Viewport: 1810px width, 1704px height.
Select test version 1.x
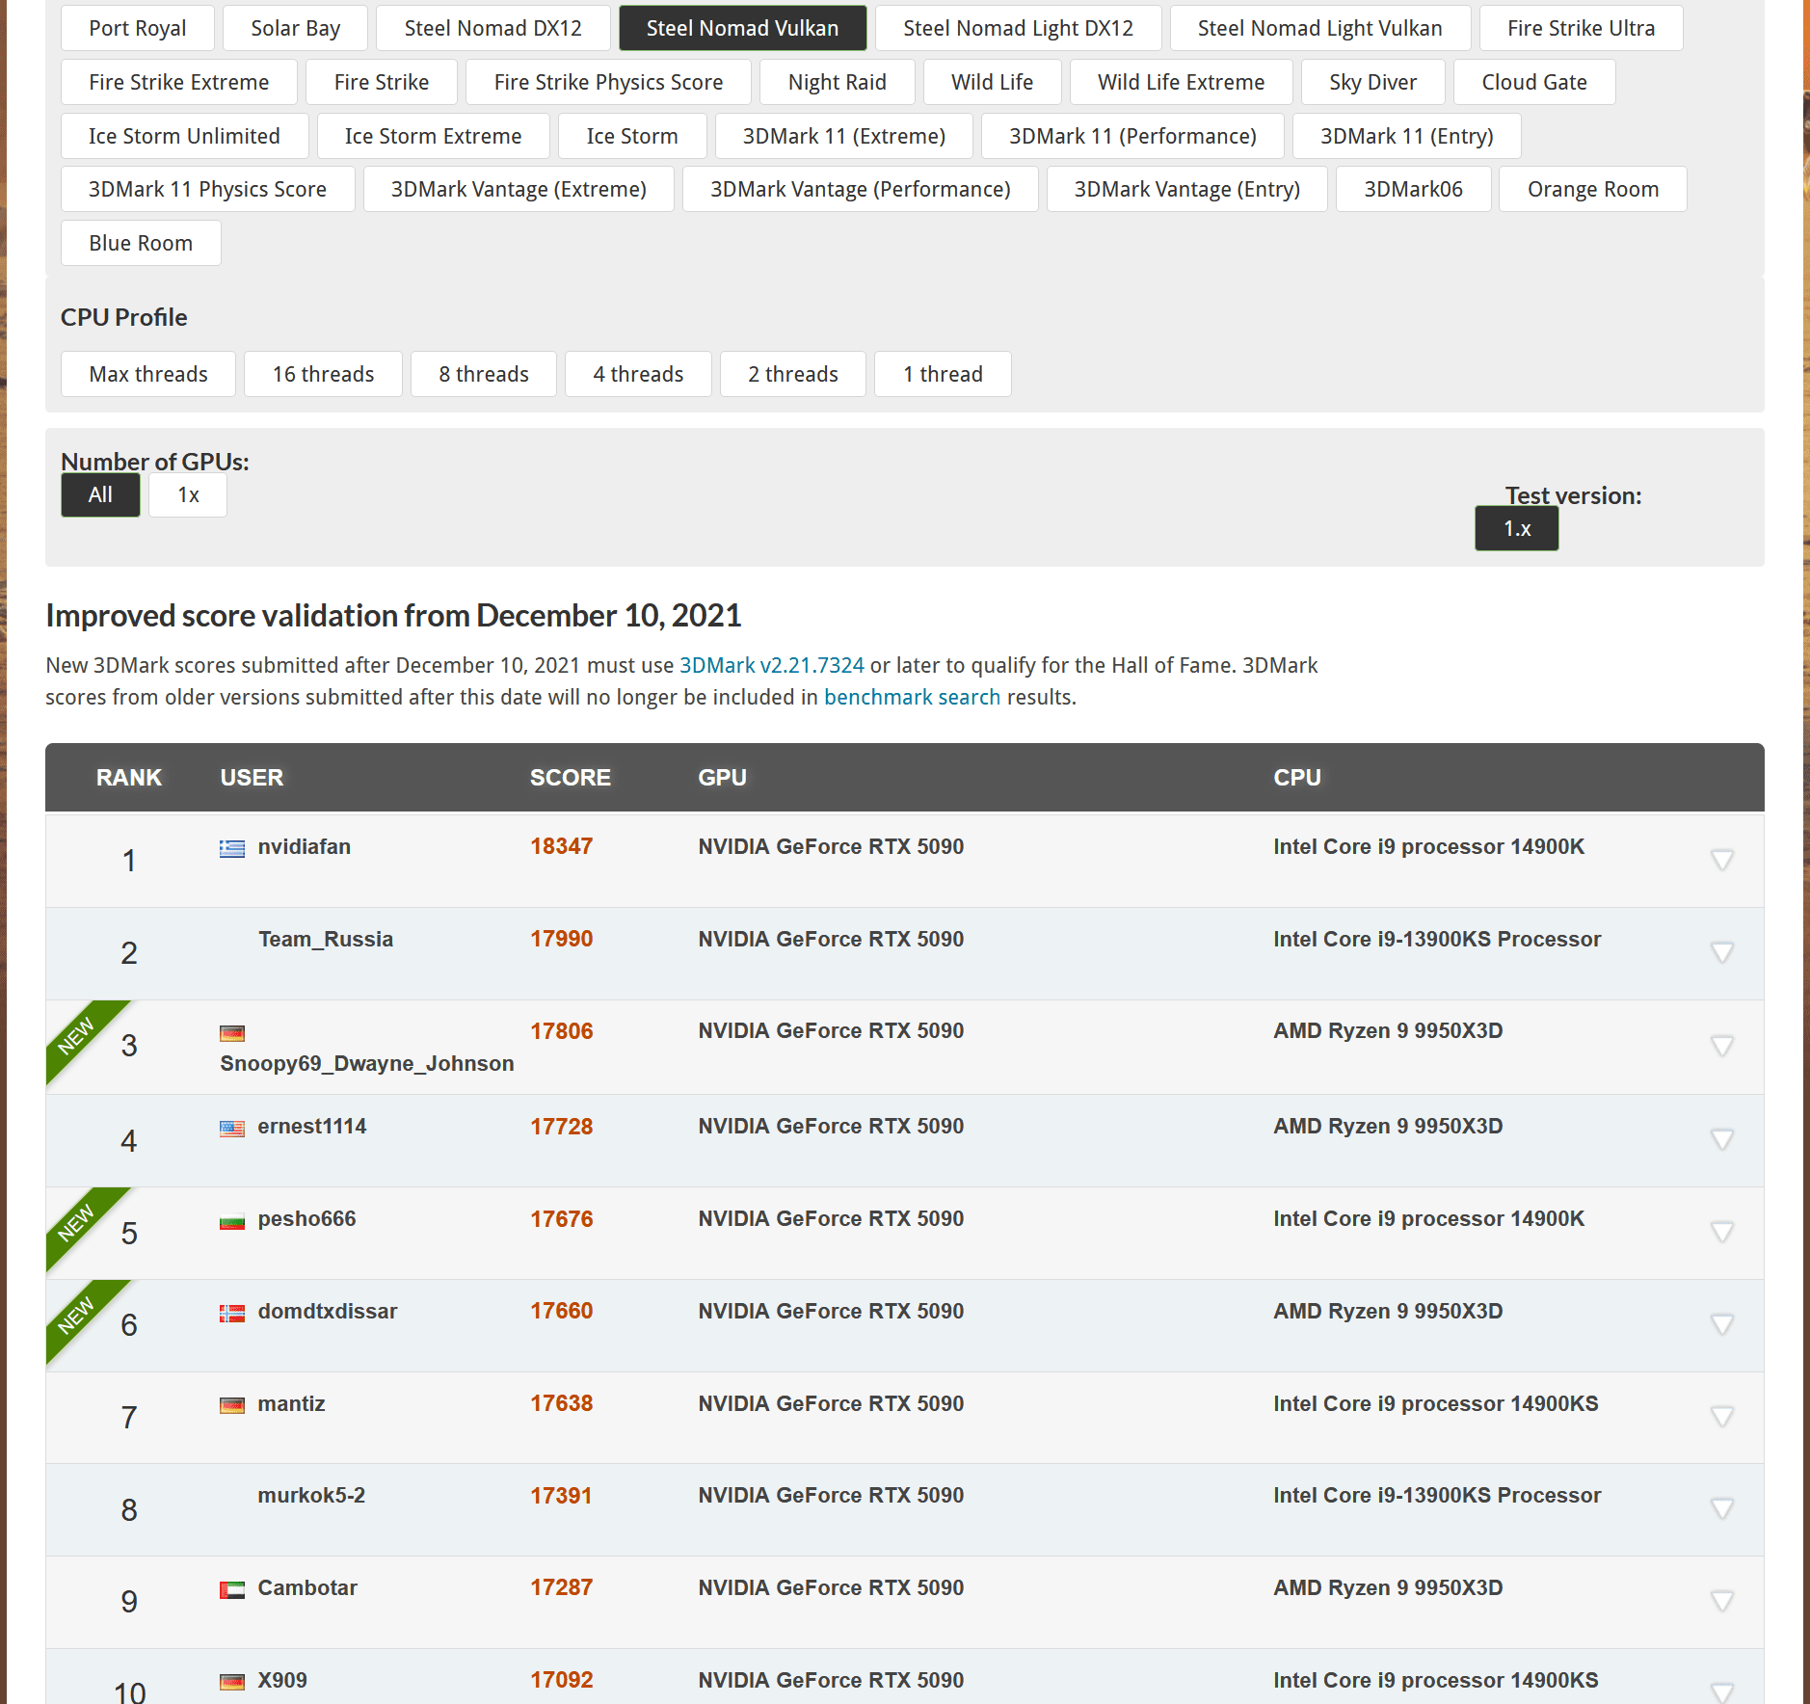click(x=1517, y=528)
